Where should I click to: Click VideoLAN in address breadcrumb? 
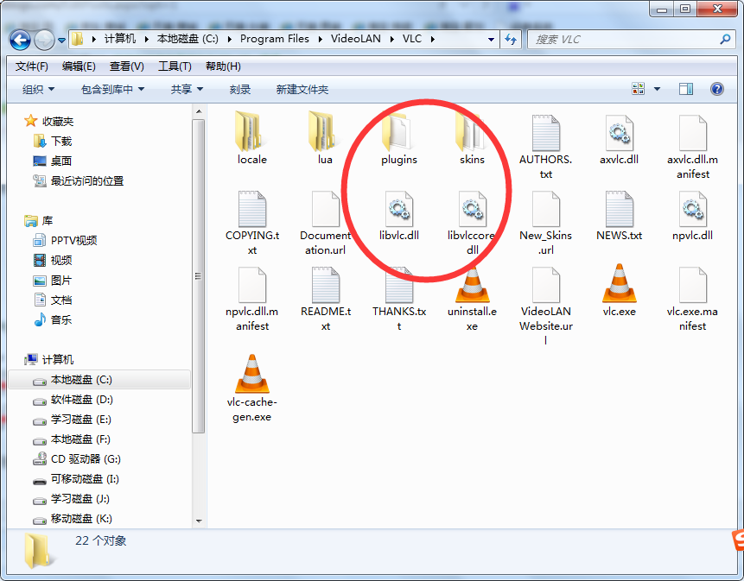[x=355, y=39]
